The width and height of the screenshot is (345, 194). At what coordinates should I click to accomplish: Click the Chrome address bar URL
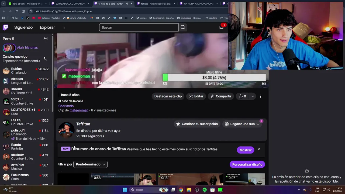[x=63, y=11]
